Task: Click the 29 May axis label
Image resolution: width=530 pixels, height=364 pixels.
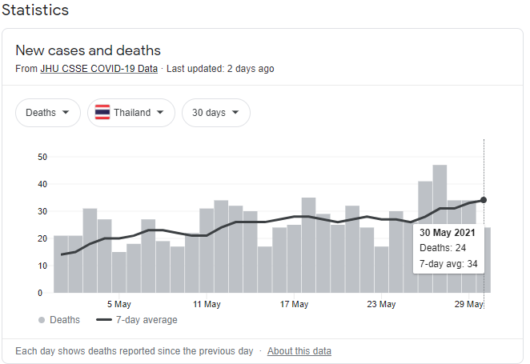Action: tap(468, 304)
